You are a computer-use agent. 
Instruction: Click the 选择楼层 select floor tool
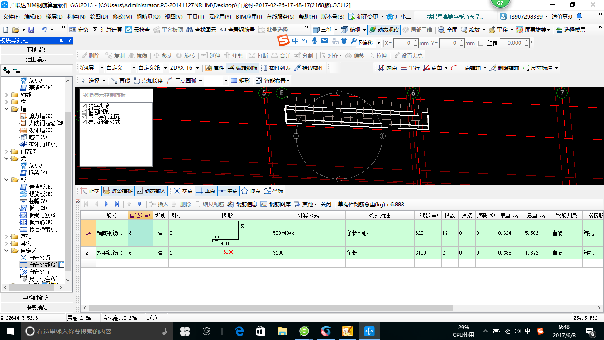[x=571, y=30]
